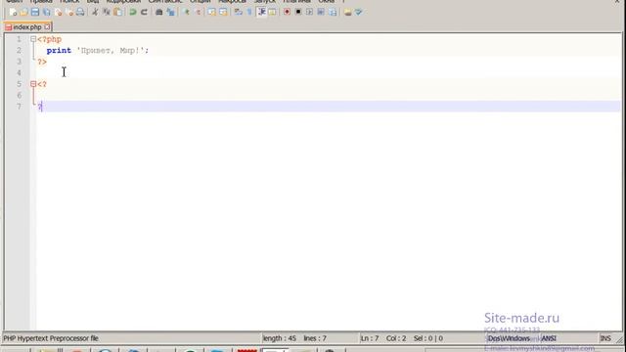The width and height of the screenshot is (626, 352).
Task: Collapse the code block at line 1
Action: click(x=33, y=39)
